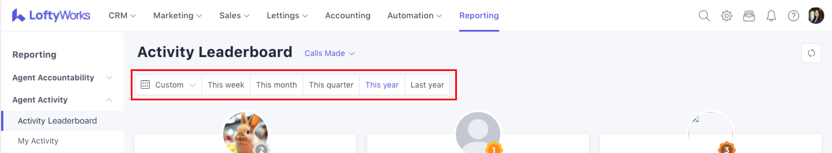
Task: Expand the Agent Accountability section
Action: [x=61, y=78]
